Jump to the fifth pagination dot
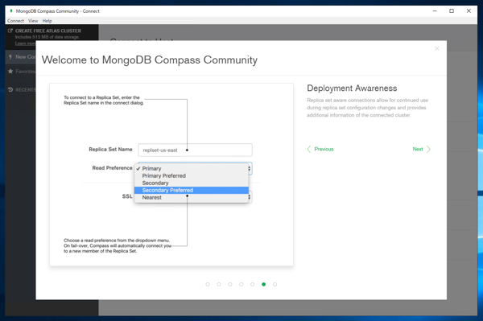483x321 pixels. (x=252, y=284)
